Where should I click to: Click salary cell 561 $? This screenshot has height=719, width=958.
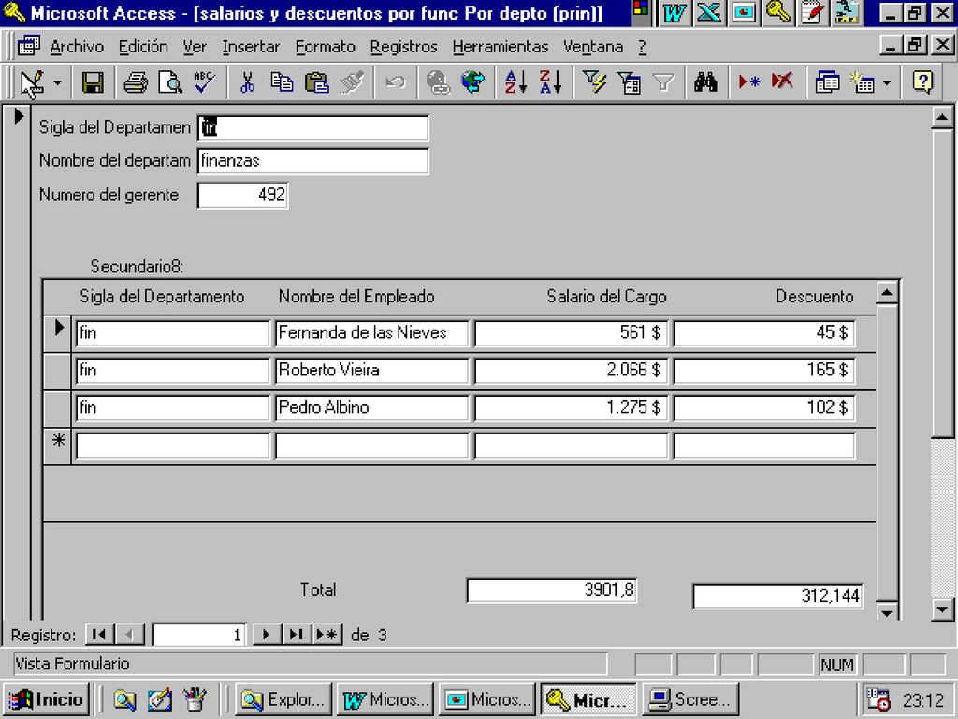571,334
